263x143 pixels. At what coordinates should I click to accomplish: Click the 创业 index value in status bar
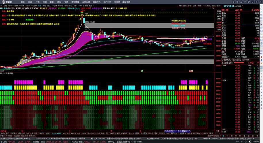[87, 142]
